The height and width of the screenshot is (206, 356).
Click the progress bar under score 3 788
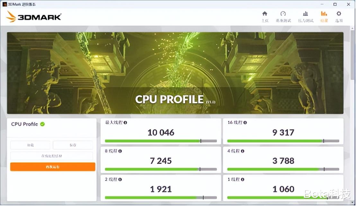[x=283, y=169]
